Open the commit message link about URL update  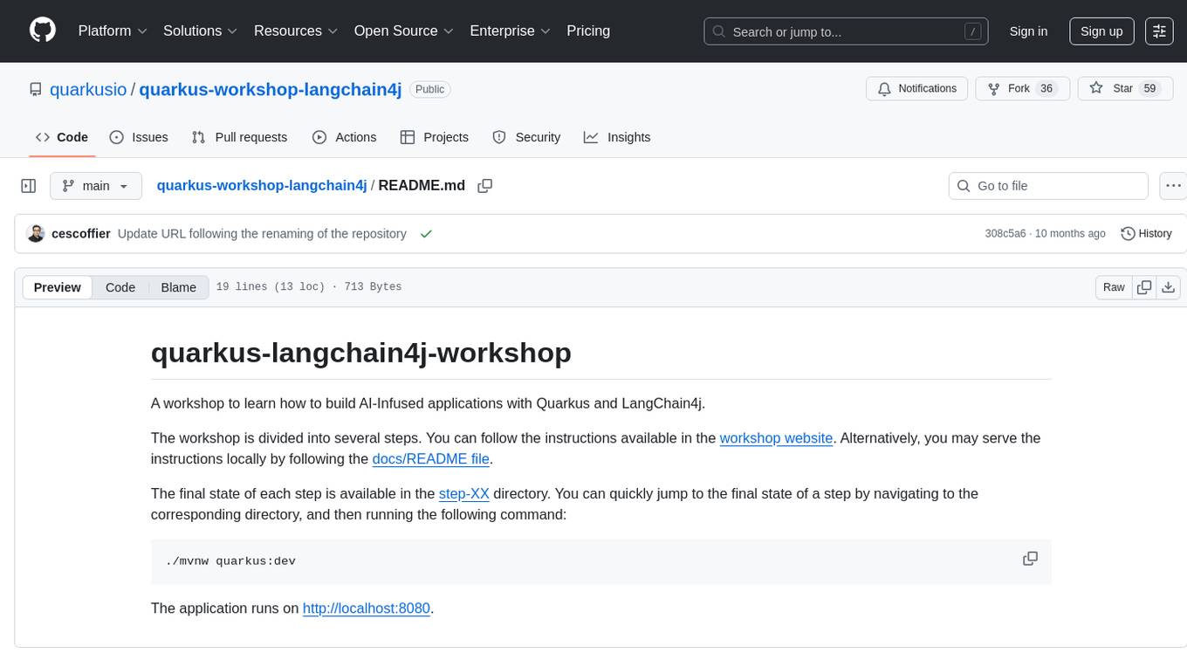point(262,234)
